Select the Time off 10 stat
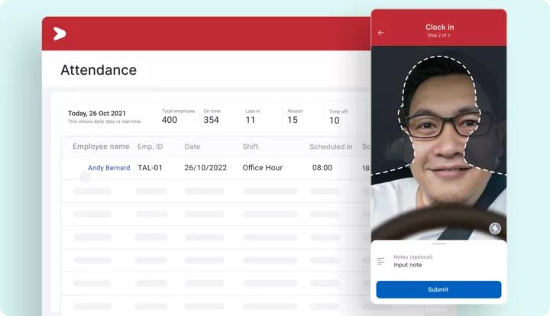 tap(336, 117)
